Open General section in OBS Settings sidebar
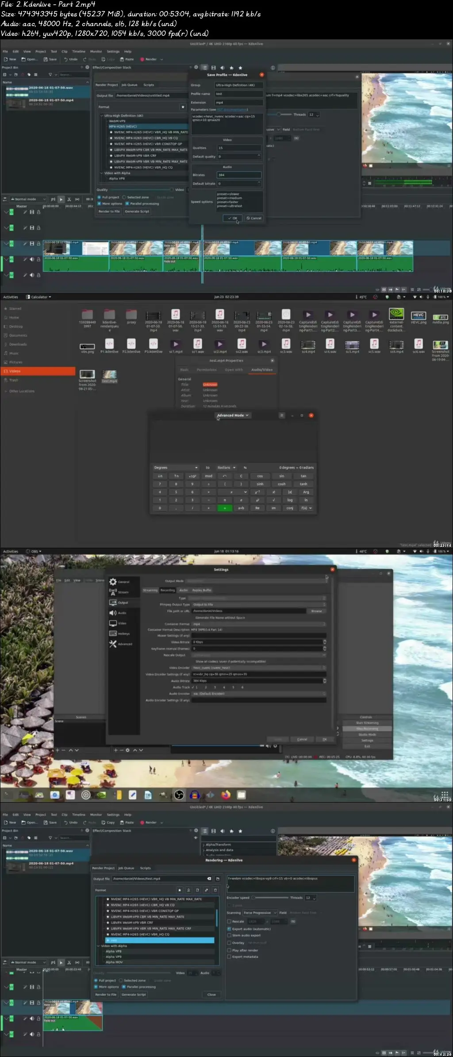Image resolution: width=453 pixels, height=1057 pixels. [x=124, y=582]
